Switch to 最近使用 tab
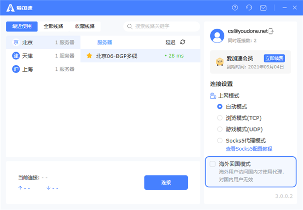The height and width of the screenshot is (210, 303). click(x=22, y=26)
